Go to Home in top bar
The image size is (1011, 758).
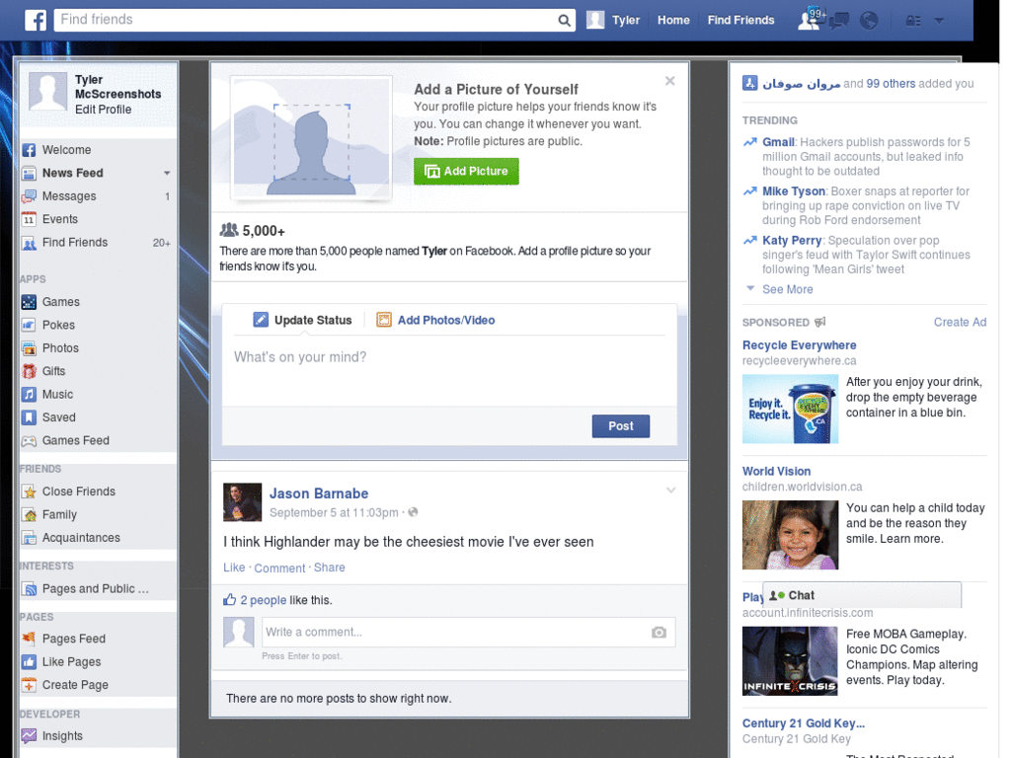pos(673,20)
